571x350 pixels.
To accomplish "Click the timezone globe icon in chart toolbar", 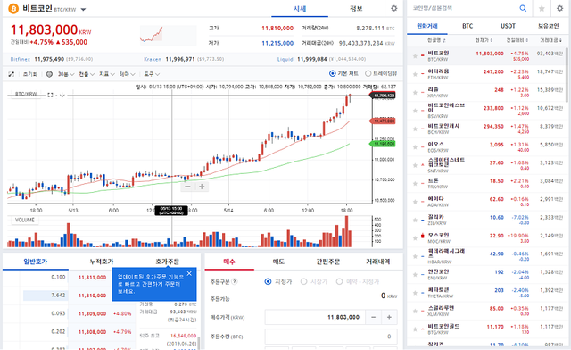I will coord(50,74).
